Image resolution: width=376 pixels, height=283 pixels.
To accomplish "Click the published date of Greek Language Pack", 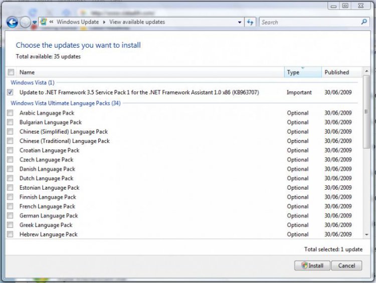I will click(338, 225).
